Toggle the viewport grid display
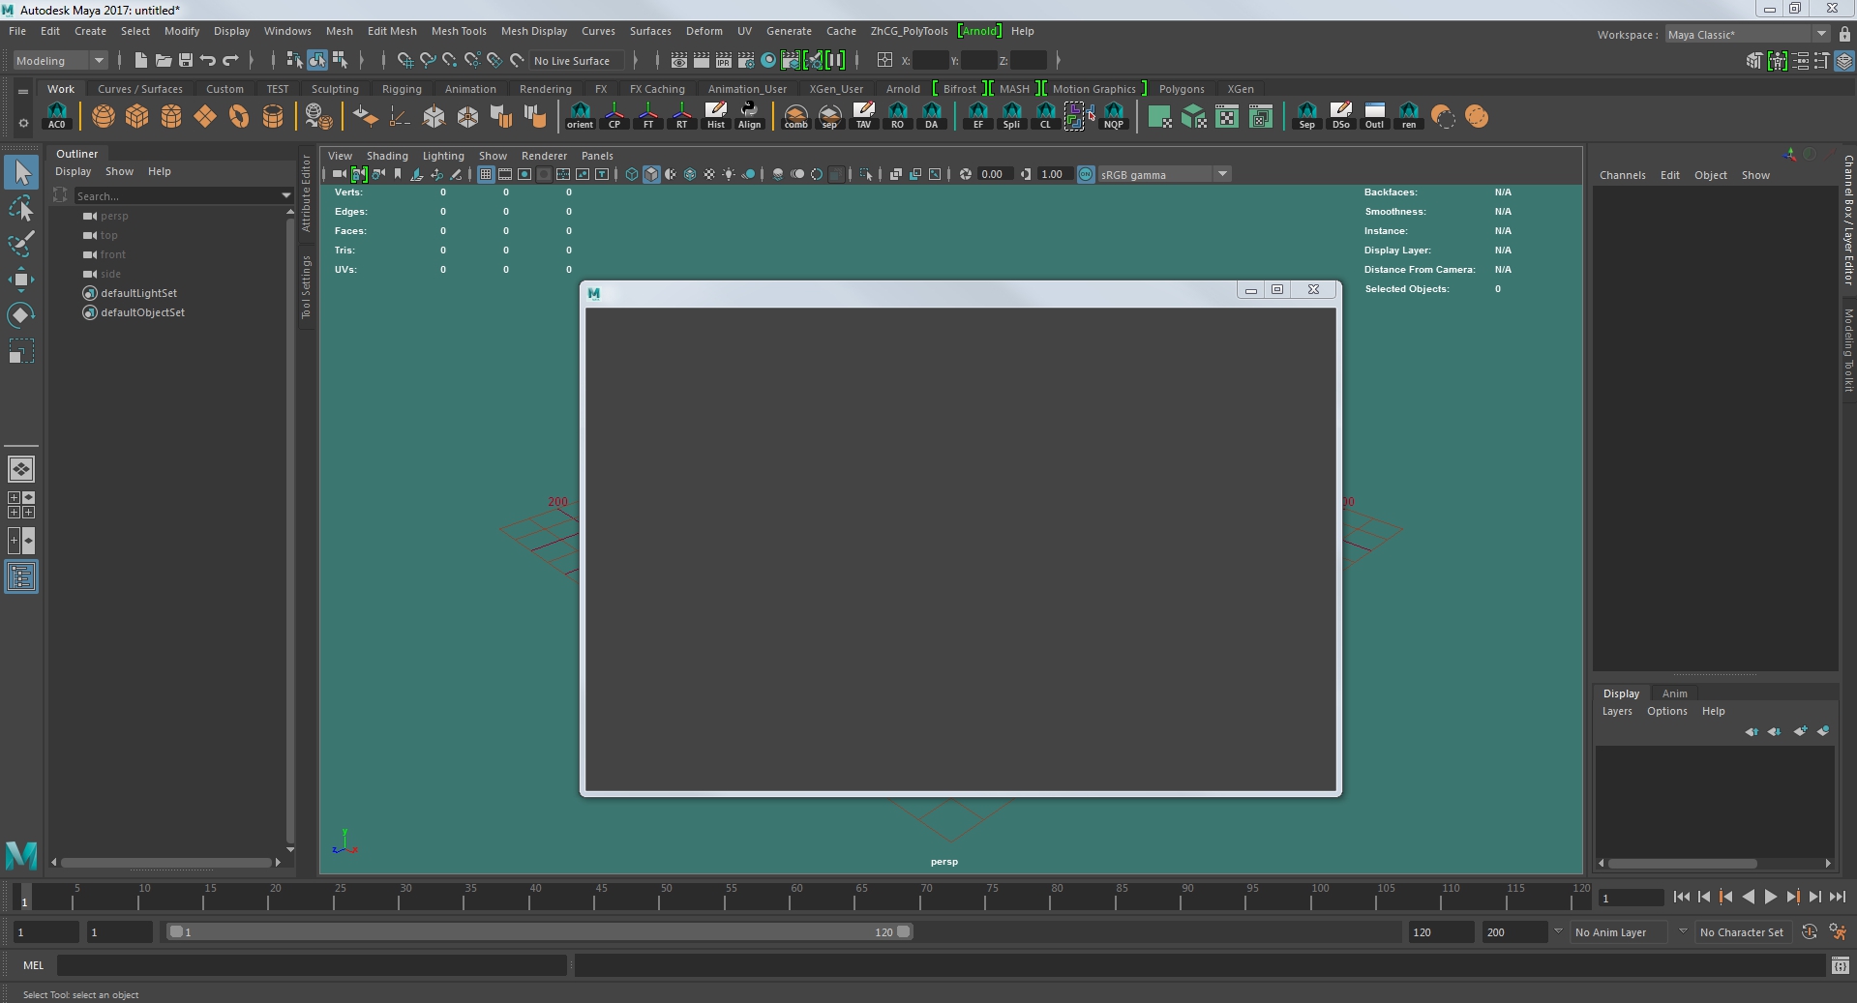This screenshot has height=1003, width=1857. pyautogui.click(x=486, y=174)
